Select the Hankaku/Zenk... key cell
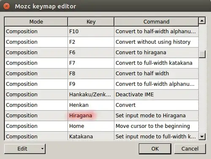Image resolution: width=211 pixels, height=159 pixels. pyautogui.click(x=91, y=95)
